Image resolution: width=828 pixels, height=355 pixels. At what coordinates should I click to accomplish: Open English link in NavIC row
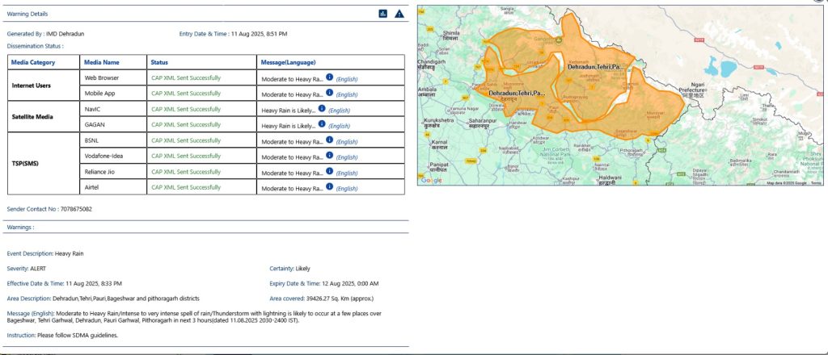point(340,111)
